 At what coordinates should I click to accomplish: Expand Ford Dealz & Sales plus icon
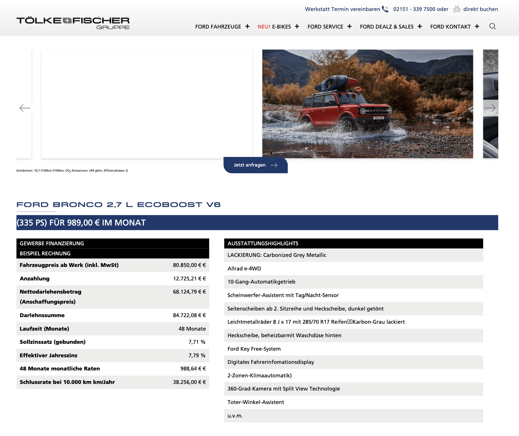420,26
